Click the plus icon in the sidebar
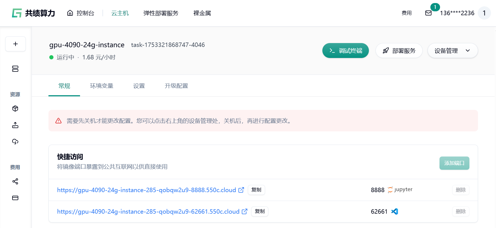The width and height of the screenshot is (496, 228). coord(16,44)
